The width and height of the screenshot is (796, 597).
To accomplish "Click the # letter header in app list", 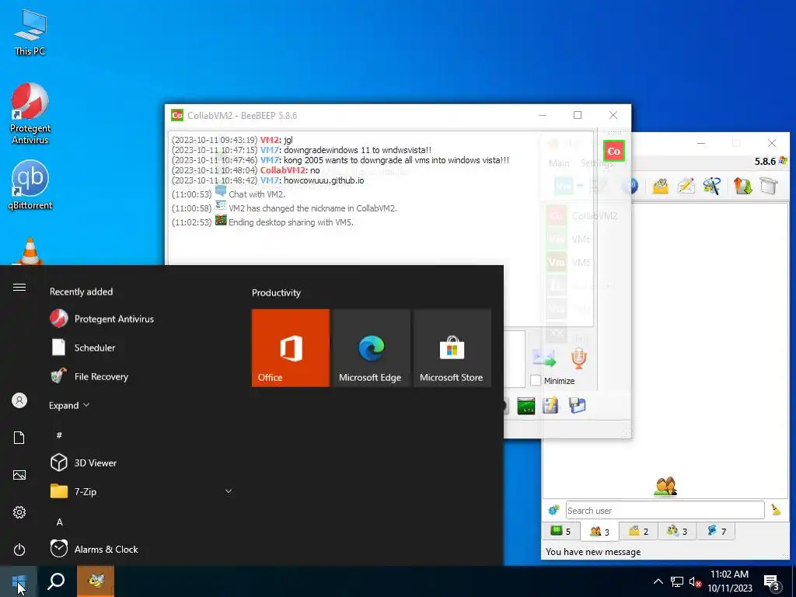I will click(59, 435).
